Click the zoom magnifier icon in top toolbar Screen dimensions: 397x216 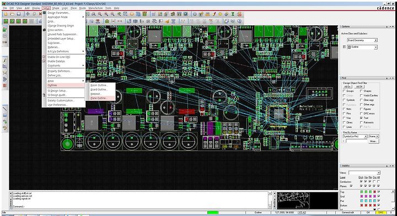pyautogui.click(x=94, y=14)
